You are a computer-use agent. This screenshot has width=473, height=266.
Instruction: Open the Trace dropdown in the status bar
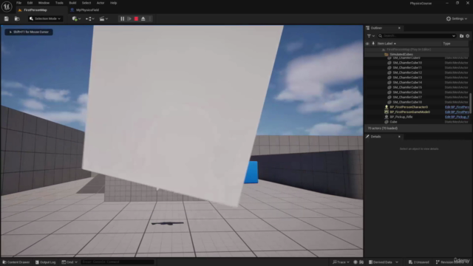tap(341, 262)
